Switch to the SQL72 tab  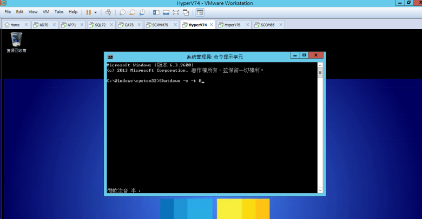pos(100,25)
